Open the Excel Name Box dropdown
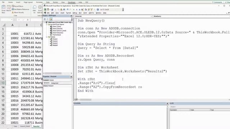Screen dimensions: 230x129 [12, 20]
